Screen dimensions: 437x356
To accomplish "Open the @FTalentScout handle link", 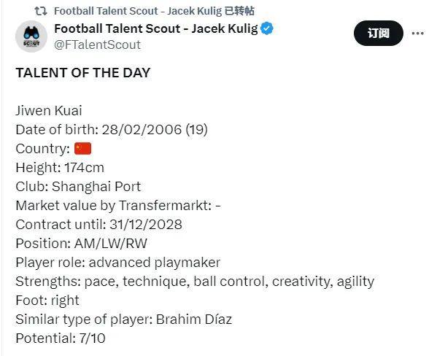I will click(x=97, y=45).
